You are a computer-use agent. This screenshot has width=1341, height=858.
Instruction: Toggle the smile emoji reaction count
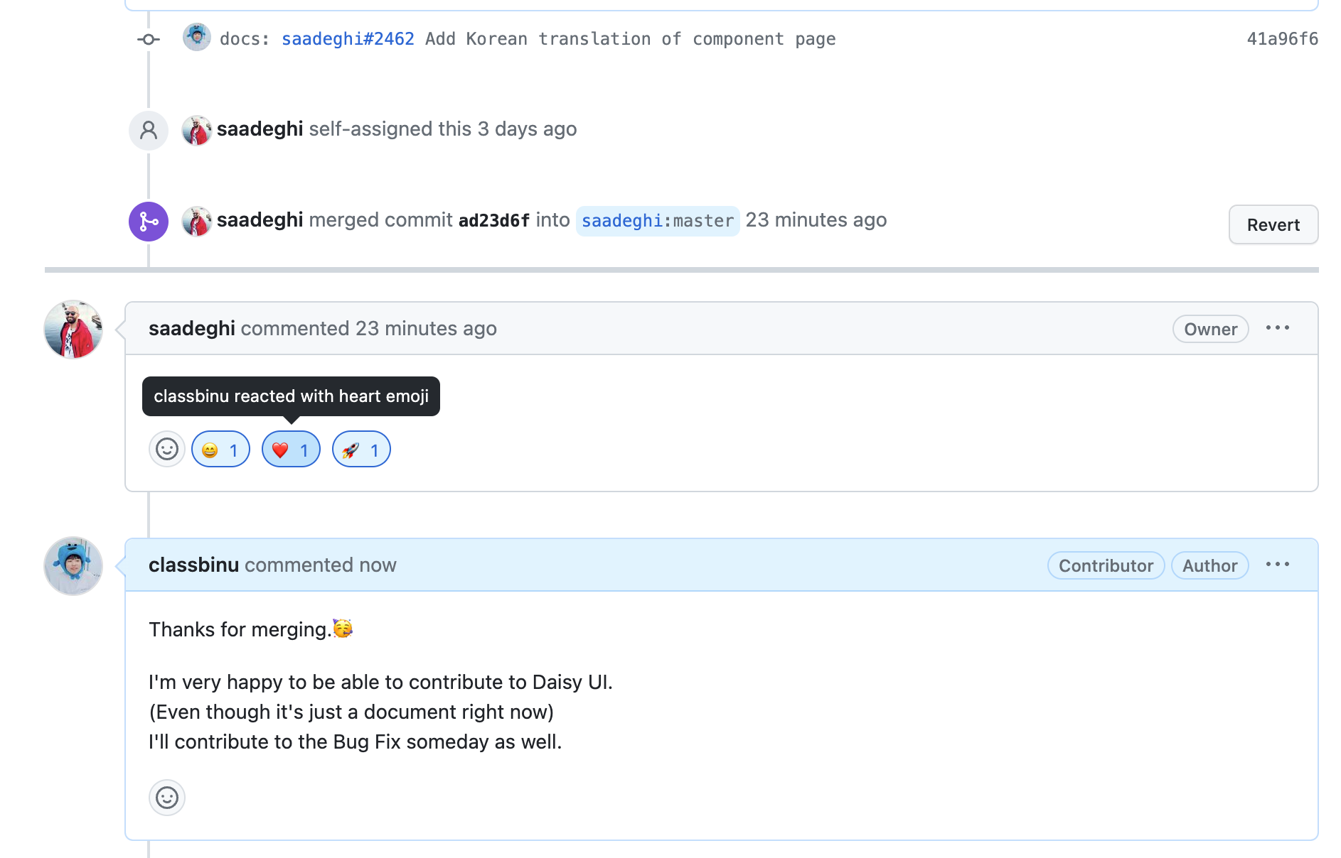220,449
